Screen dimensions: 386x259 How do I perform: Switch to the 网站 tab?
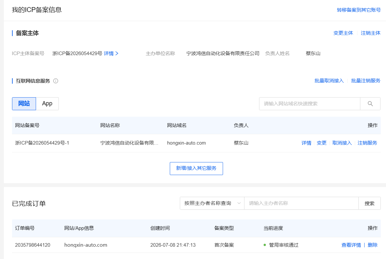coord(24,104)
